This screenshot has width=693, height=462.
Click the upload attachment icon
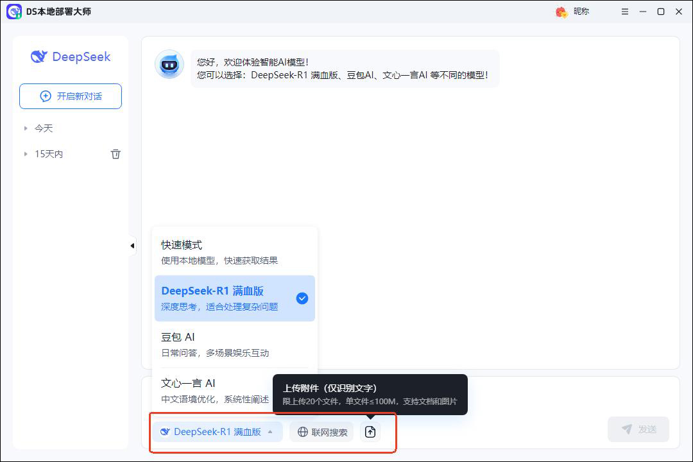coord(370,432)
